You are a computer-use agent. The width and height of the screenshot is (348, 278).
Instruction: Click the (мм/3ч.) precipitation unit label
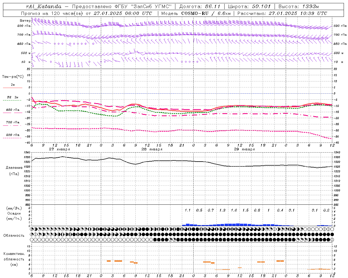14,208
